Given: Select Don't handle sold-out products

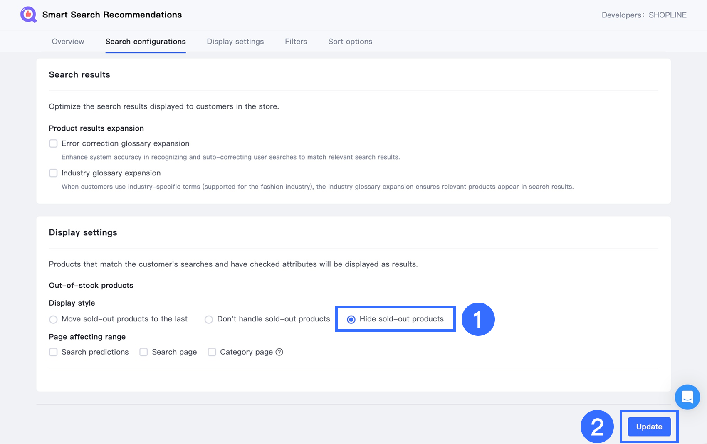Looking at the screenshot, I should [x=209, y=319].
